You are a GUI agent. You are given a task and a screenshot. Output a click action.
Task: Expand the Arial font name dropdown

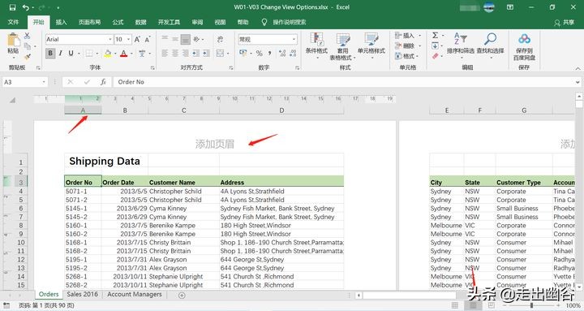coord(110,39)
